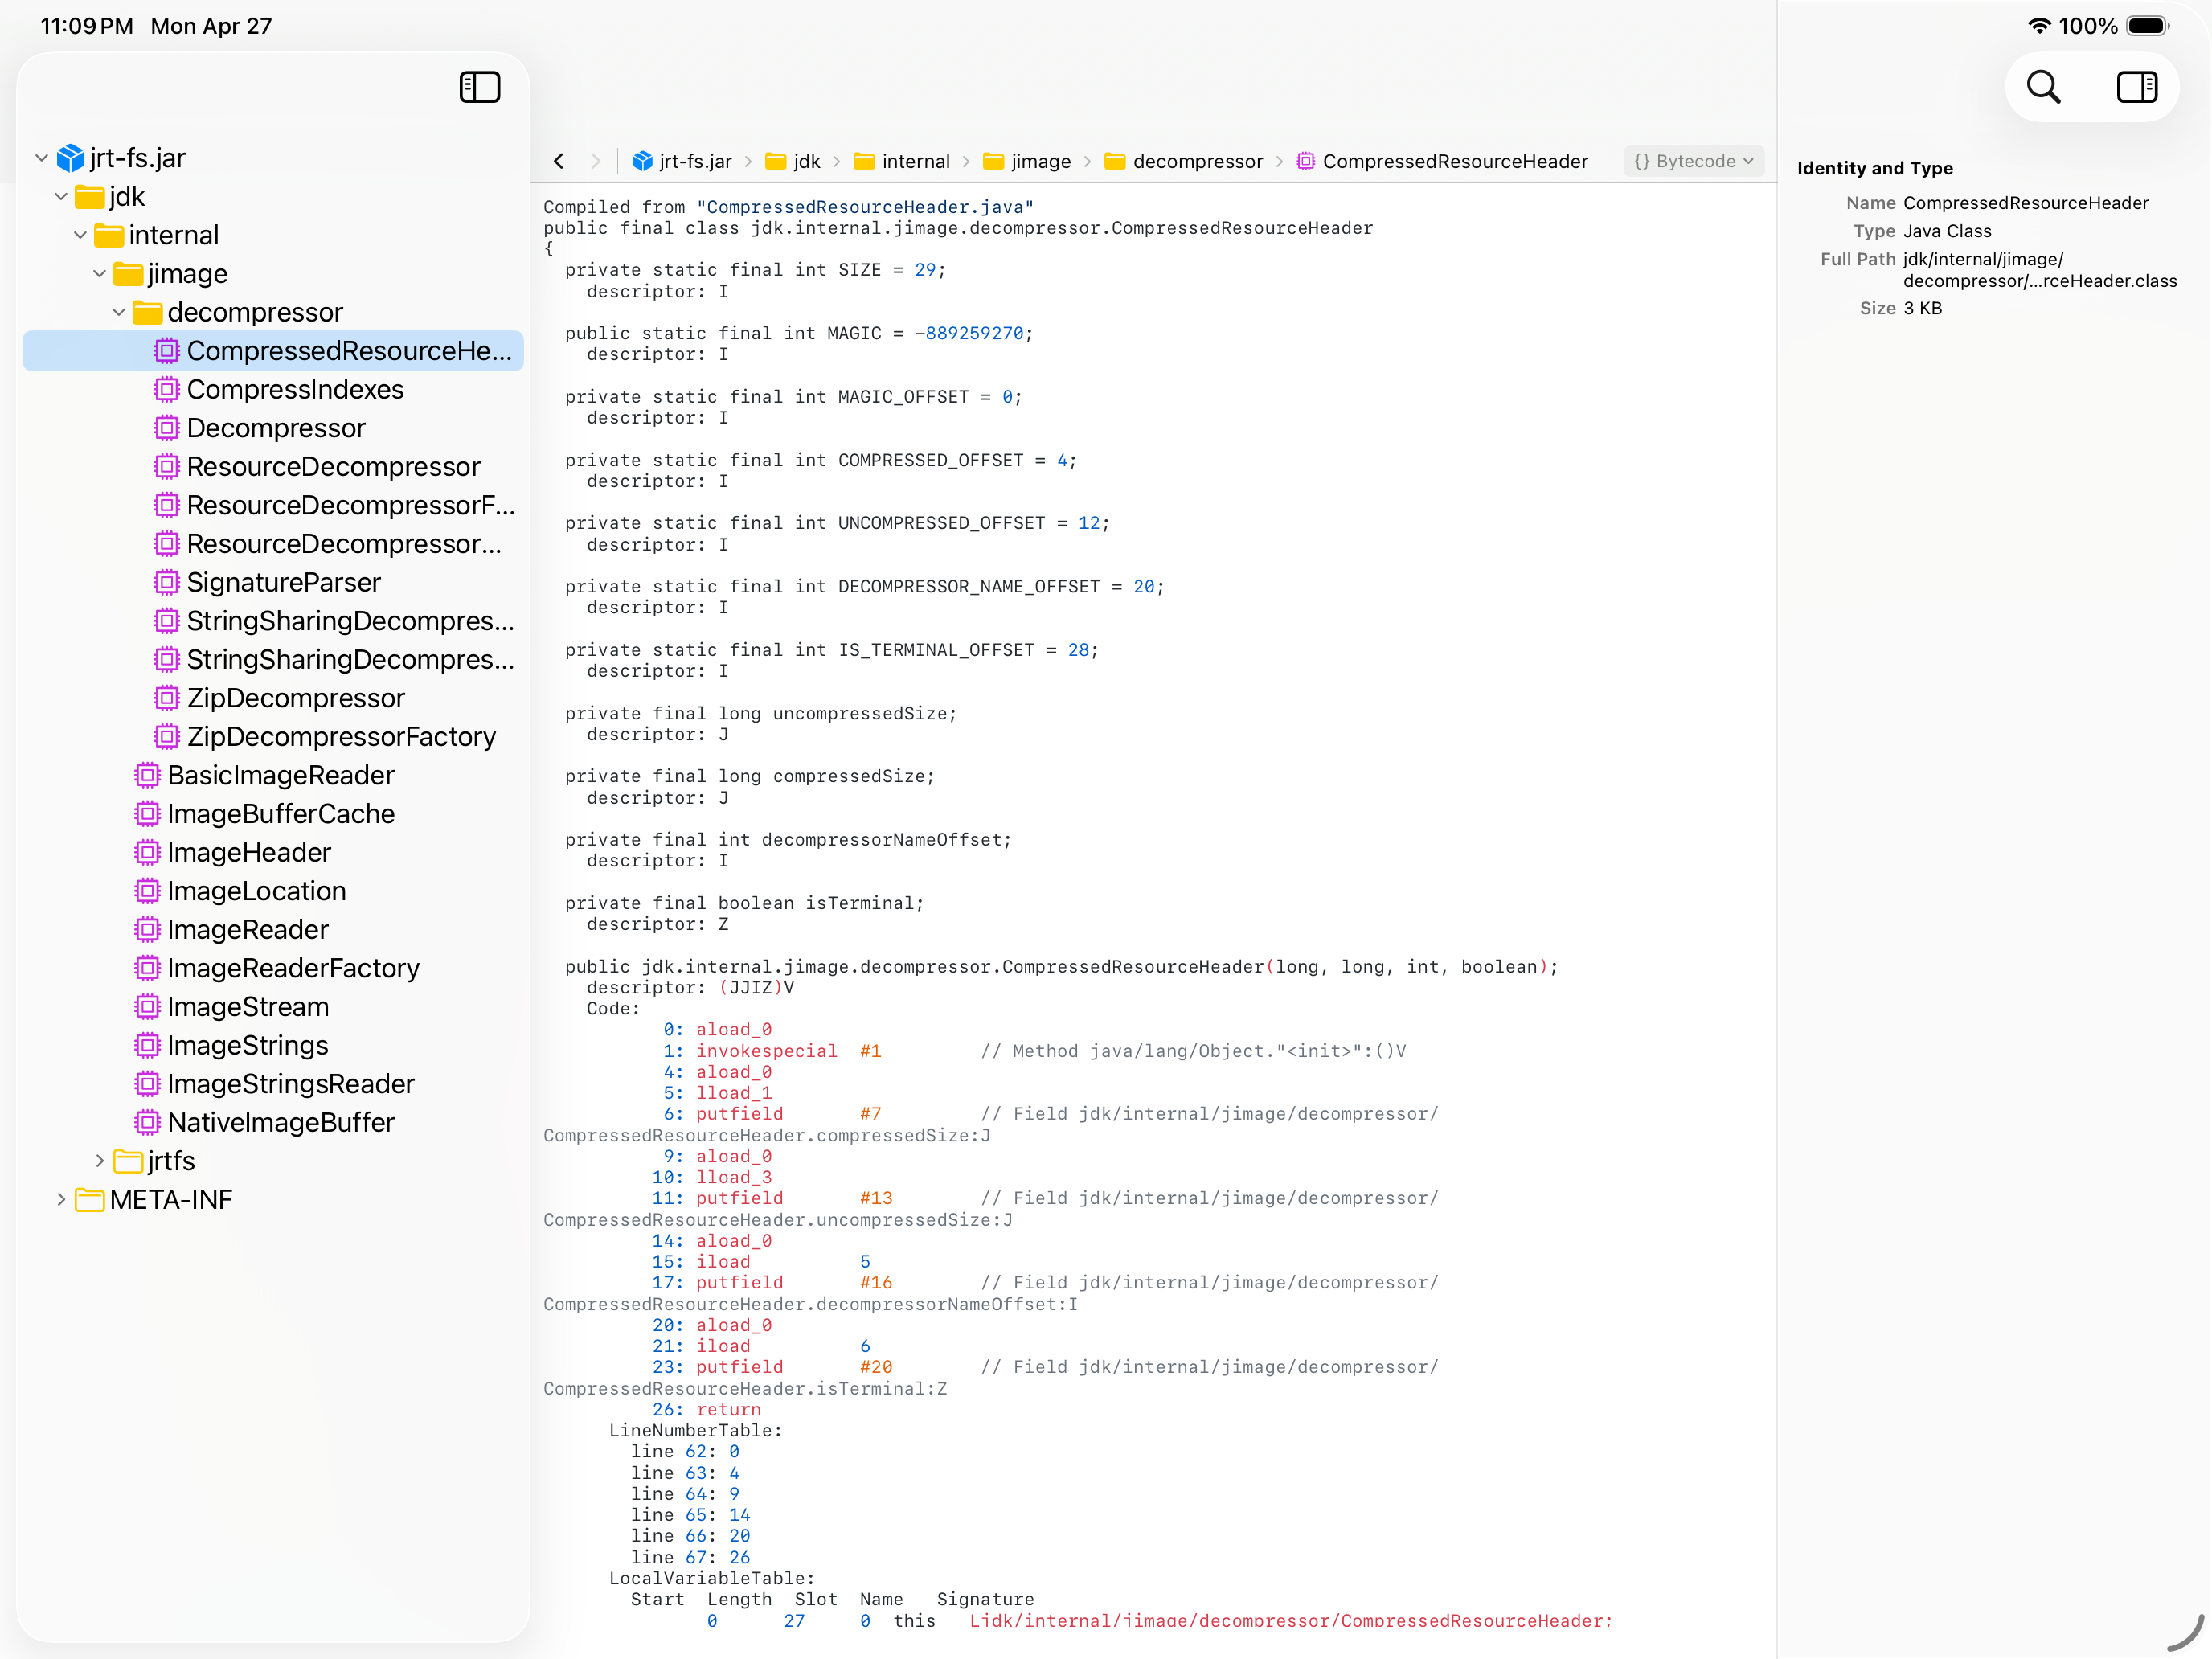Click the jrt-fs.jar package icon in tree
The height and width of the screenshot is (1659, 2212).
pos(70,158)
